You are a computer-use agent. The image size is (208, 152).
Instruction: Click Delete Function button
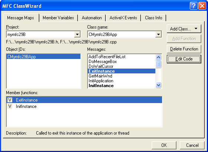click(184, 49)
